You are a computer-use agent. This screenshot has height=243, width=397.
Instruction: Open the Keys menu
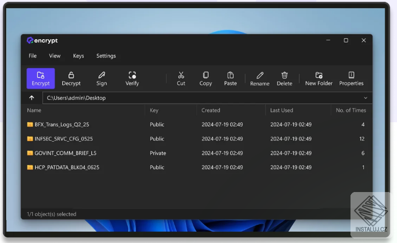tap(79, 56)
